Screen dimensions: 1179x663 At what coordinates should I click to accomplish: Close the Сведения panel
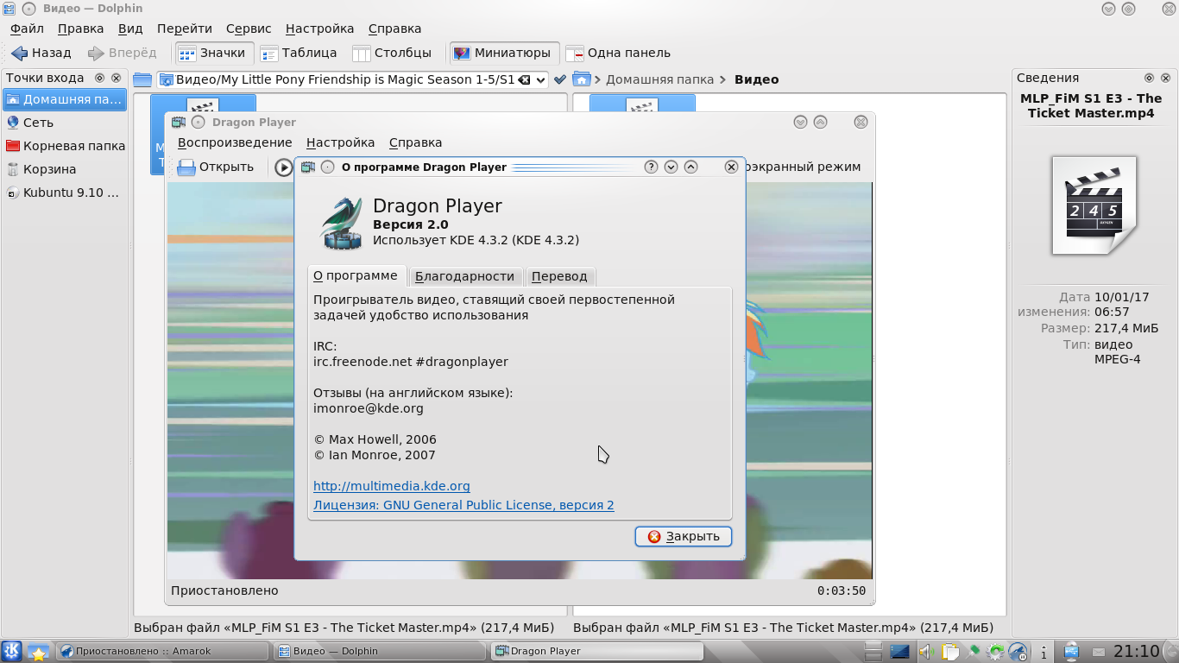click(x=1165, y=78)
